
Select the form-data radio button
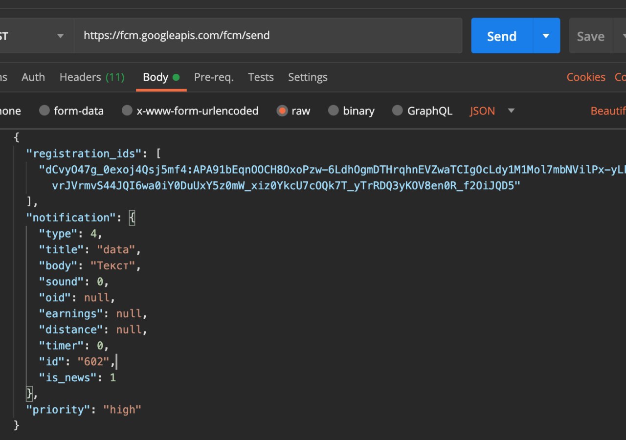click(45, 111)
